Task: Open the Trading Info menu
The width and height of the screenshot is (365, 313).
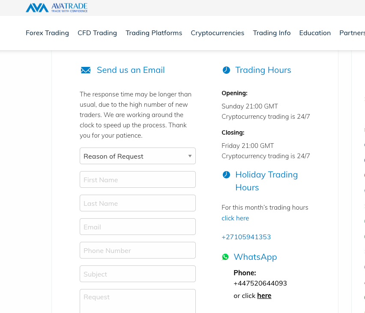Action: (272, 33)
